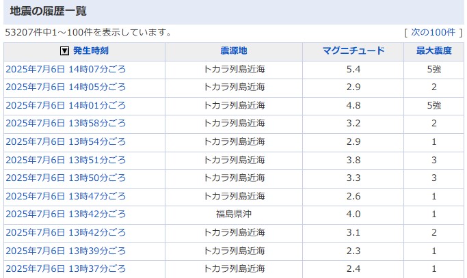The width and height of the screenshot is (467, 278).
Task: Select magnitude value 2.3
Action: 353,251
